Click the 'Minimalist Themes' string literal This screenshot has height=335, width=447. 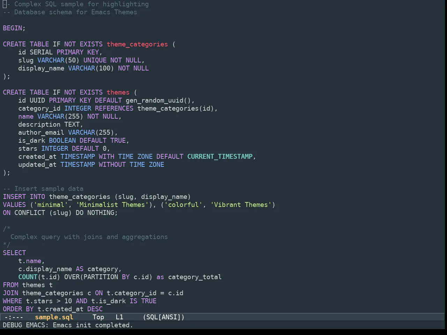click(x=112, y=204)
